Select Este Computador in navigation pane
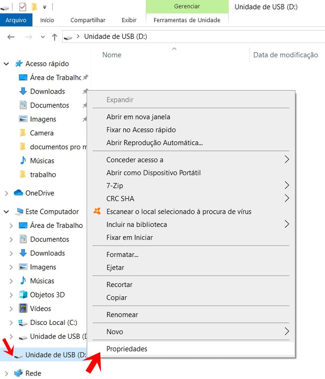Screen dimensions: 325x379 coord(52,212)
